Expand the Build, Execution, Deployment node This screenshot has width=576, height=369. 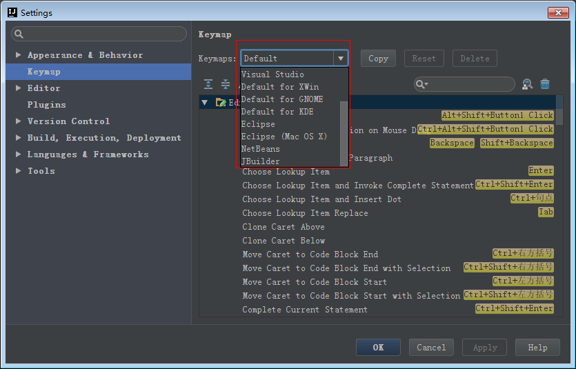[x=19, y=138]
